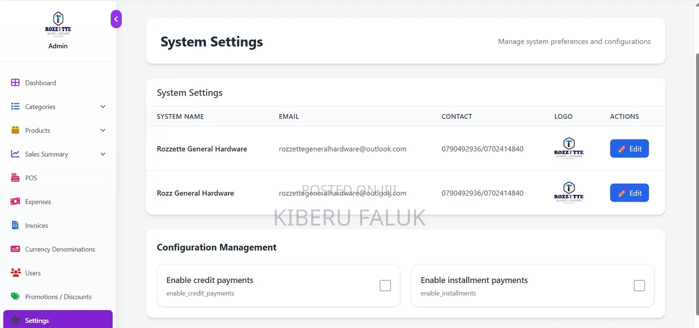Click logo thumbnail in Rozz General Hardware row

click(x=569, y=193)
